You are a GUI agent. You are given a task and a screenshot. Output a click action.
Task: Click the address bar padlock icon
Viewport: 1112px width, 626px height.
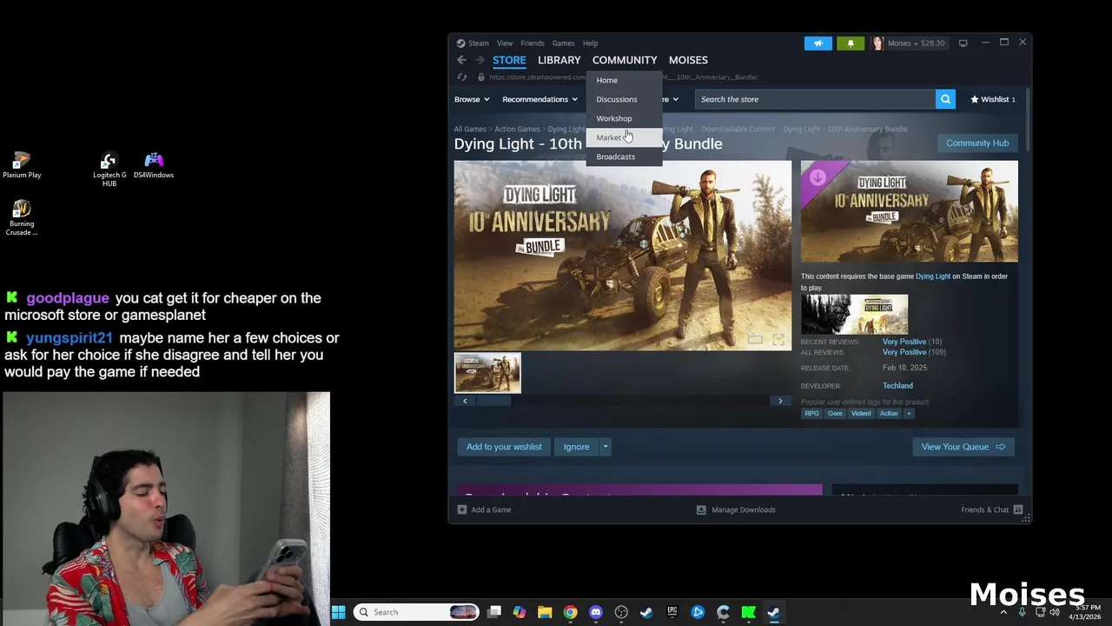[481, 77]
